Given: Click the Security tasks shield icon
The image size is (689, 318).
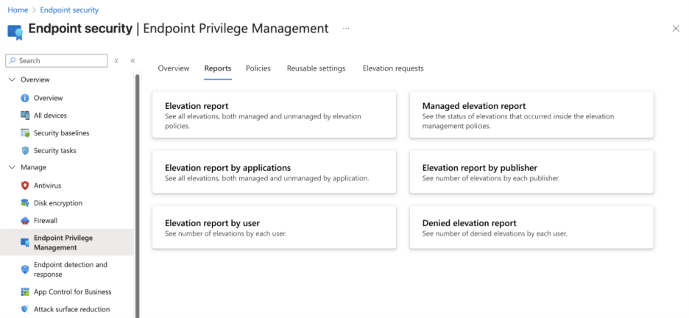Looking at the screenshot, I should click(25, 151).
